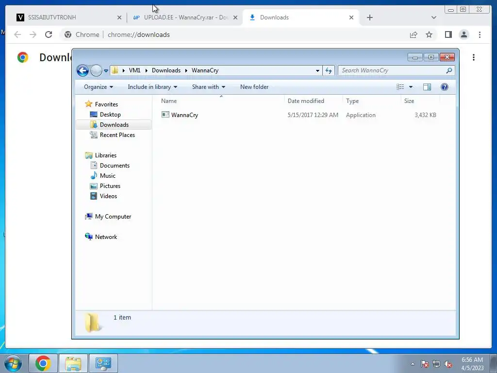Close the SSISAIIUTVTRONH tab

pos(119,18)
